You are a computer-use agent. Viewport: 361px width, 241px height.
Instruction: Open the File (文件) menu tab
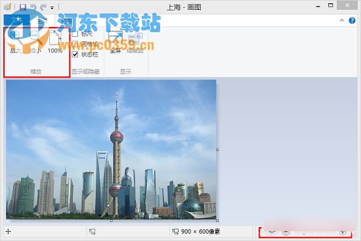16,20
